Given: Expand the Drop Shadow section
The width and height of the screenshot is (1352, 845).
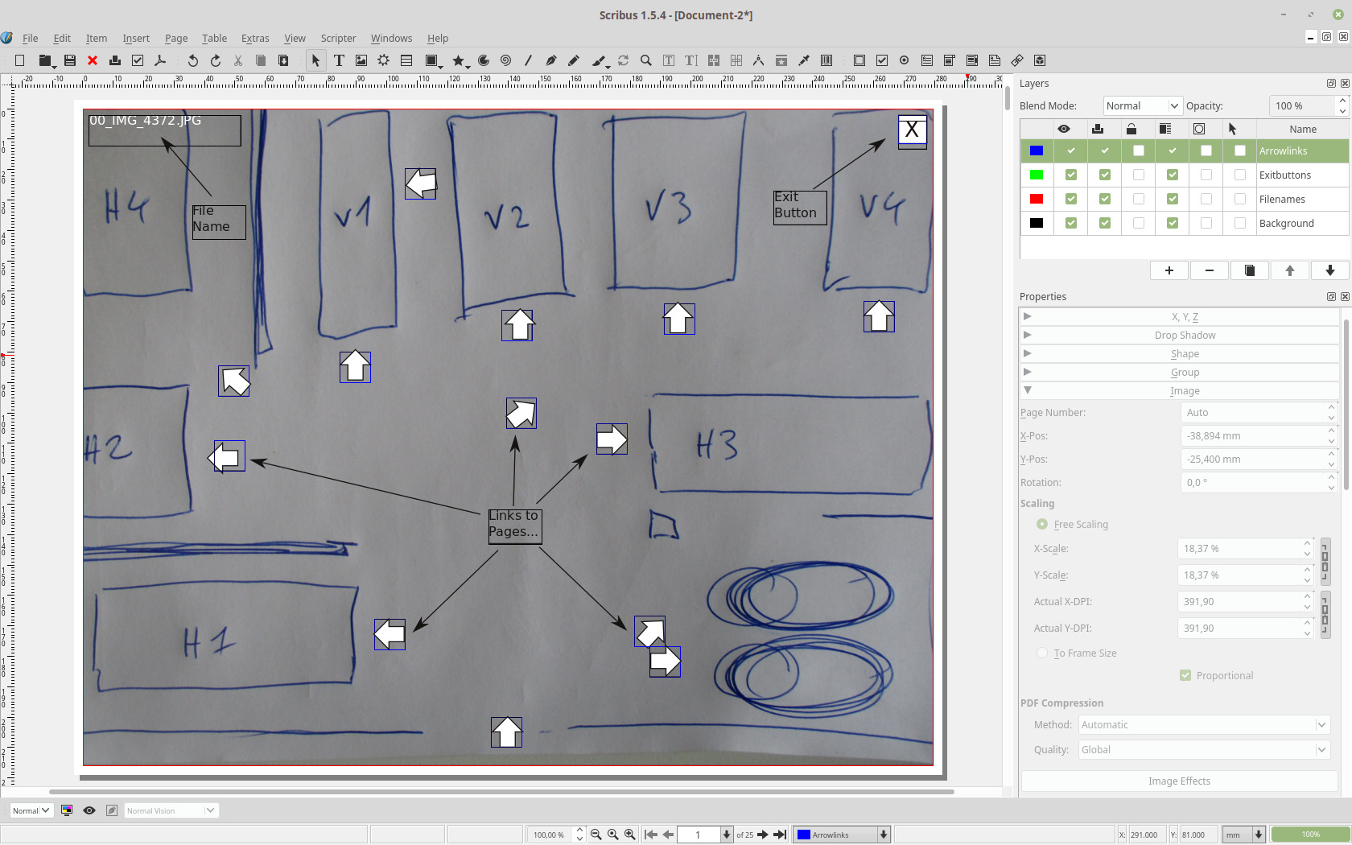Looking at the screenshot, I should click(1180, 336).
